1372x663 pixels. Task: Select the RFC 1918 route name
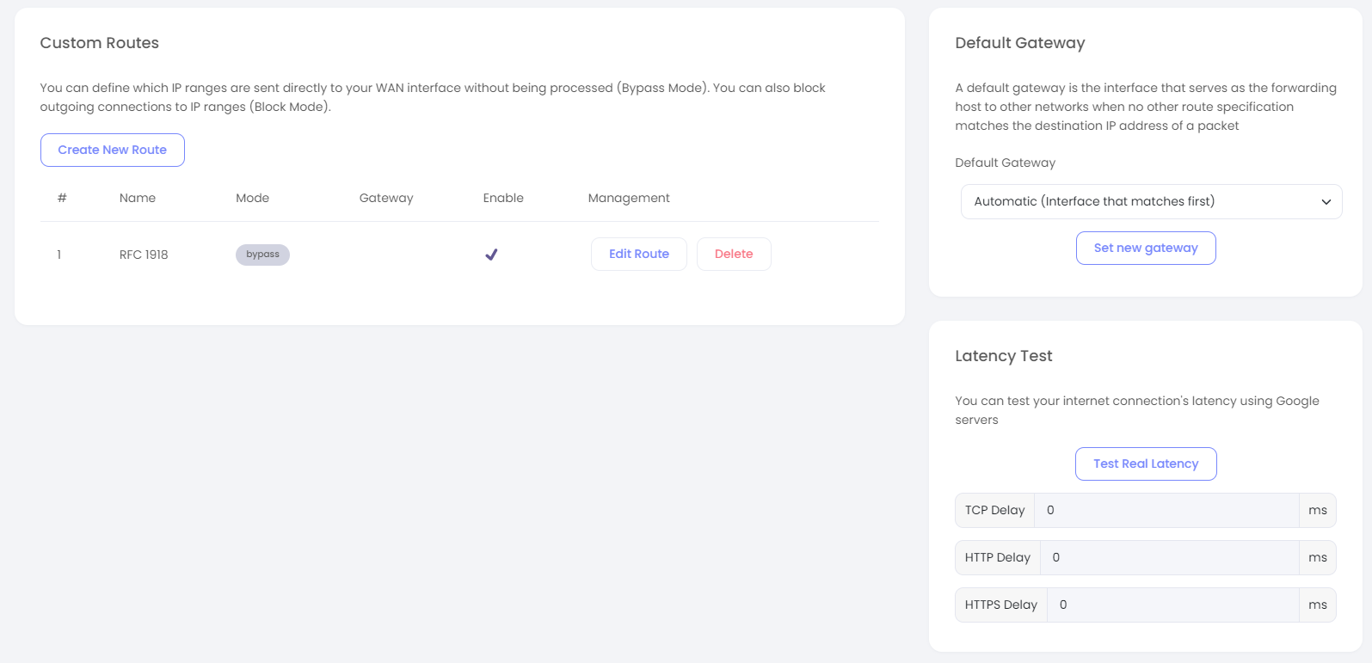pyautogui.click(x=144, y=255)
